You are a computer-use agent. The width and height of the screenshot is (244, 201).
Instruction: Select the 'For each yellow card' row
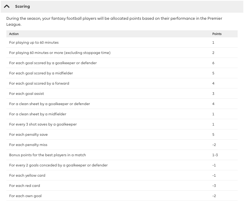(27, 176)
